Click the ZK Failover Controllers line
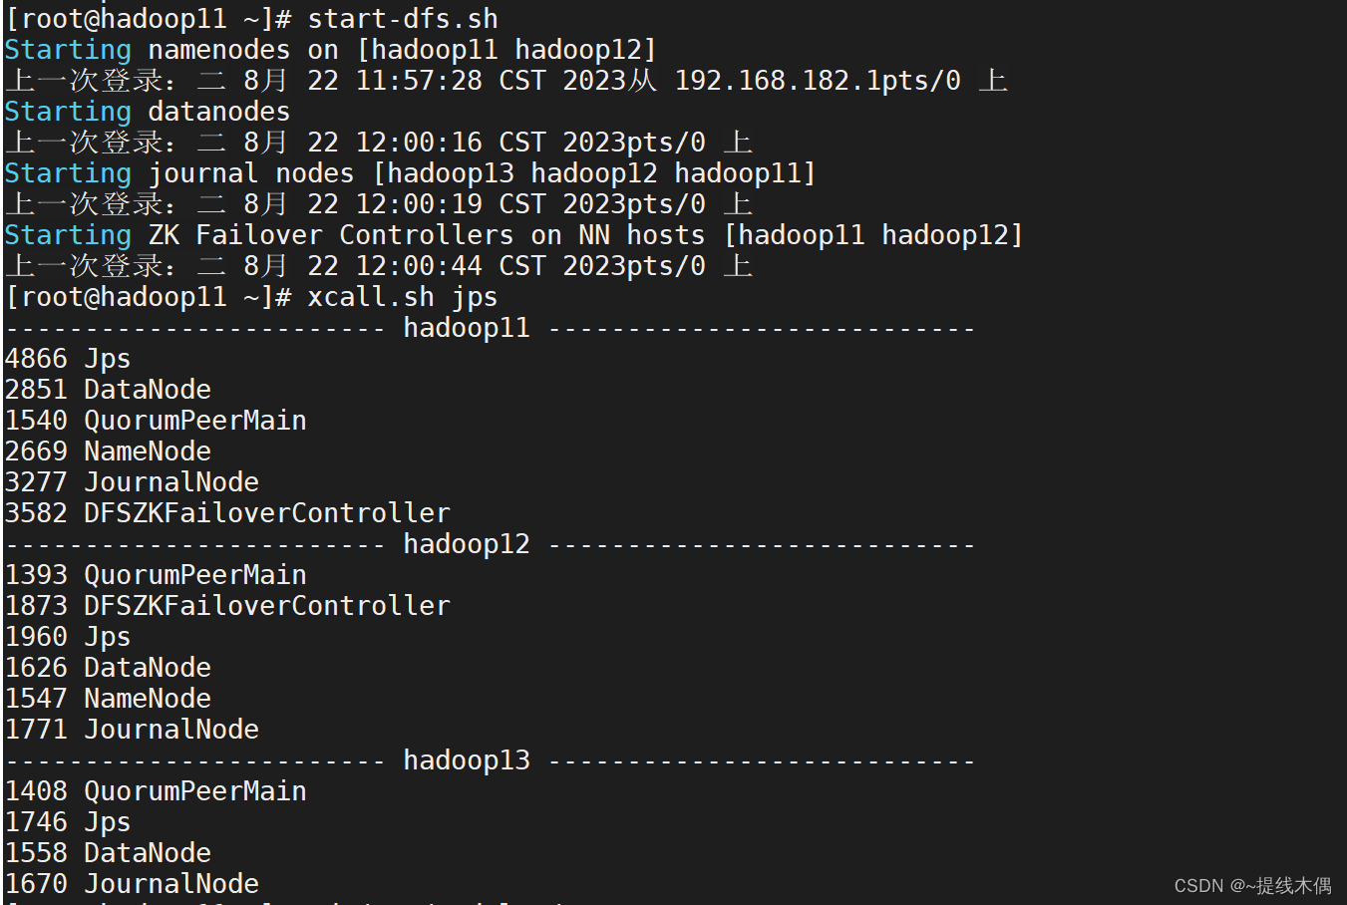Image resolution: width=1347 pixels, height=905 pixels. click(513, 235)
